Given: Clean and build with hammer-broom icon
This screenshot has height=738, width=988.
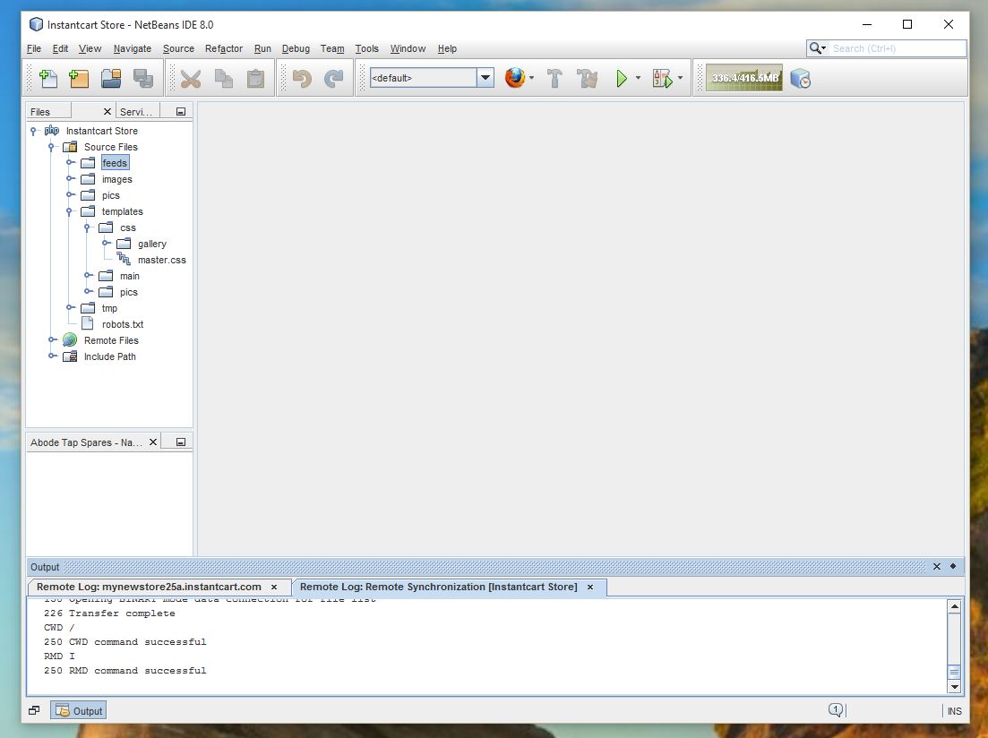Looking at the screenshot, I should (x=588, y=78).
